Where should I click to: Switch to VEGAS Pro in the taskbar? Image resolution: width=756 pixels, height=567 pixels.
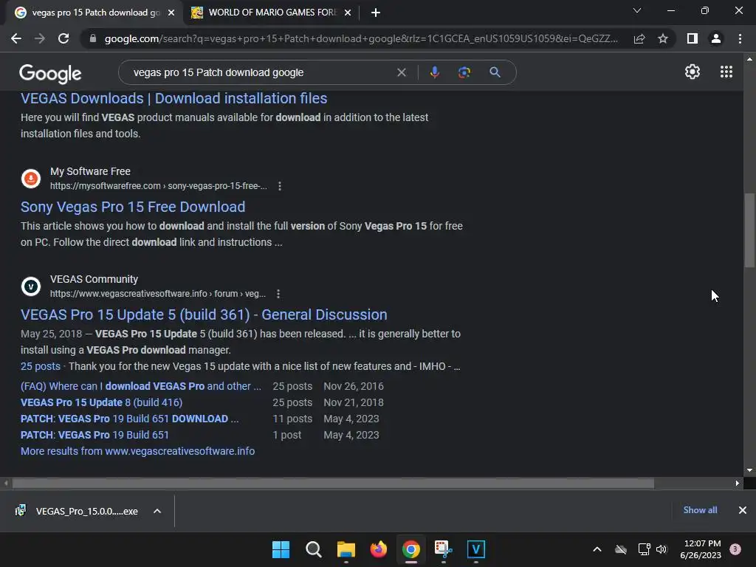476,549
